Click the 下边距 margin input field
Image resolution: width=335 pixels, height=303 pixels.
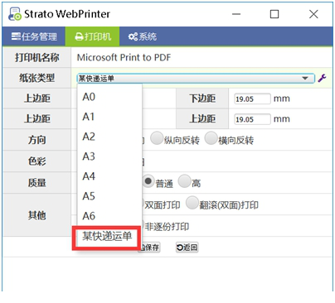click(252, 99)
